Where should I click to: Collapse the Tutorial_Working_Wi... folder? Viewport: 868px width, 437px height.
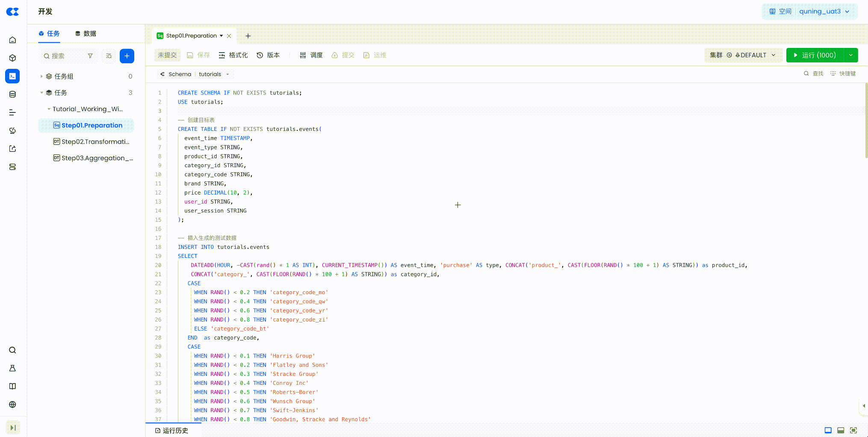point(49,109)
